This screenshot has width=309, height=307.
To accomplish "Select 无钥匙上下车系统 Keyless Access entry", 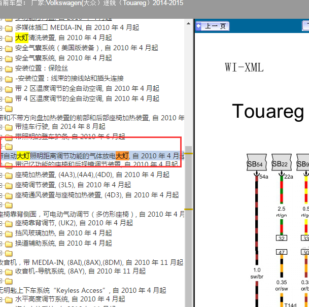I will coord(83,290).
